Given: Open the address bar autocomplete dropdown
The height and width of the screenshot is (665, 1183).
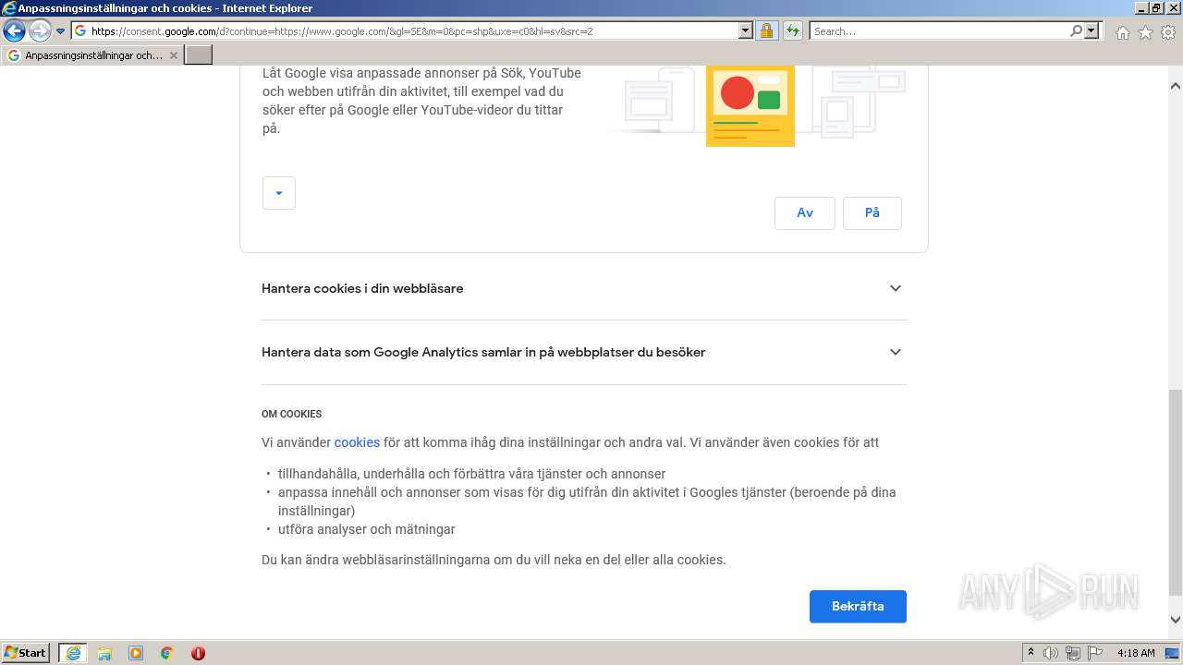Looking at the screenshot, I should point(746,31).
